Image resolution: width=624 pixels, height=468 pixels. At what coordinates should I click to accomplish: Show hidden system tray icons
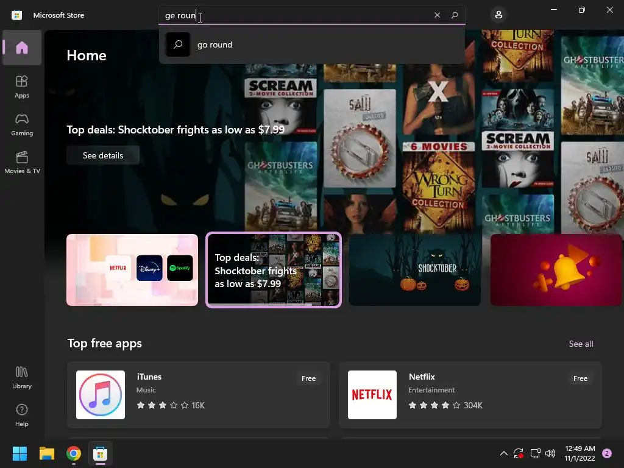point(503,453)
